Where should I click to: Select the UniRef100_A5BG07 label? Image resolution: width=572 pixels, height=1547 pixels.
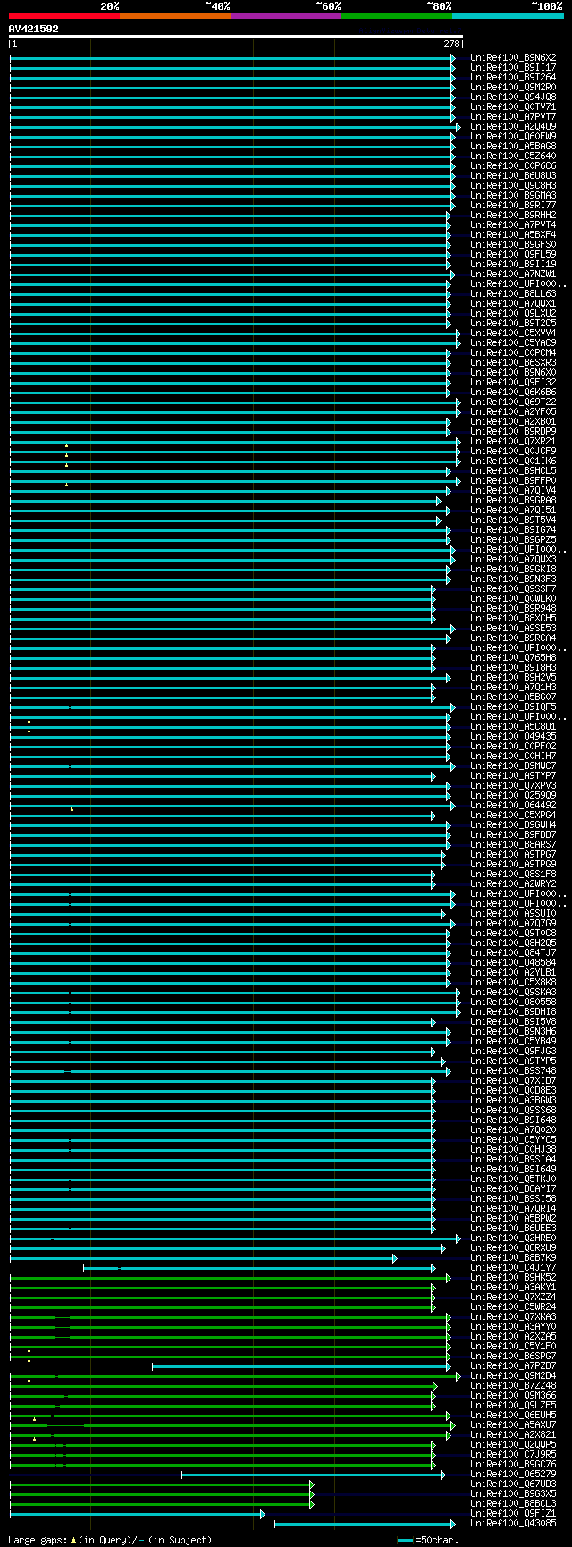[513, 697]
